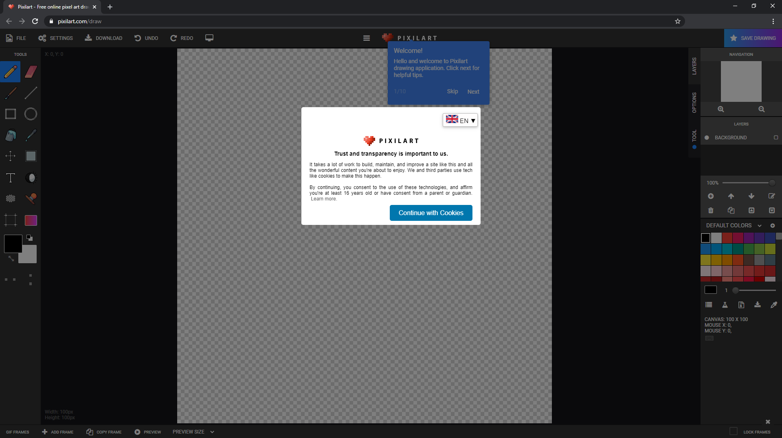782x438 pixels.
Task: Duplicate layer with copy icon
Action: pyautogui.click(x=731, y=210)
